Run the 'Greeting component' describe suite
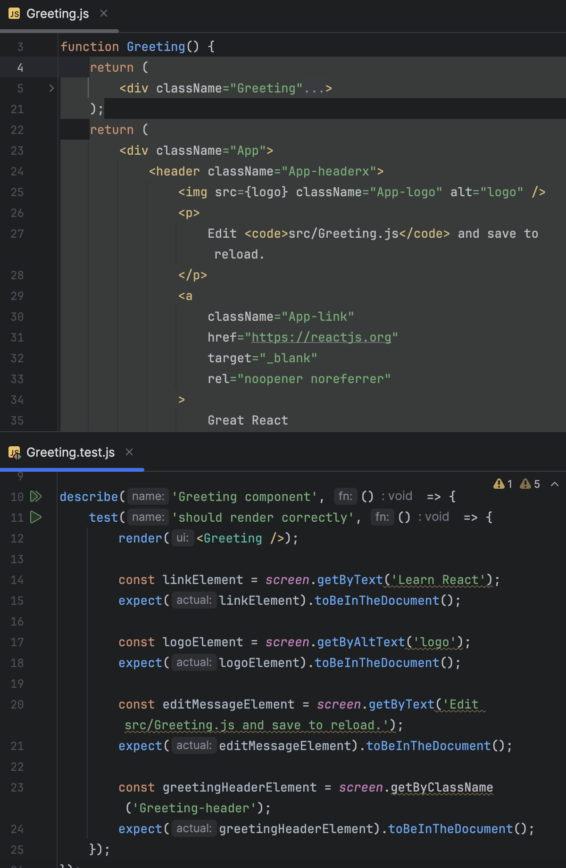Screen dimensions: 566x868 [36, 496]
